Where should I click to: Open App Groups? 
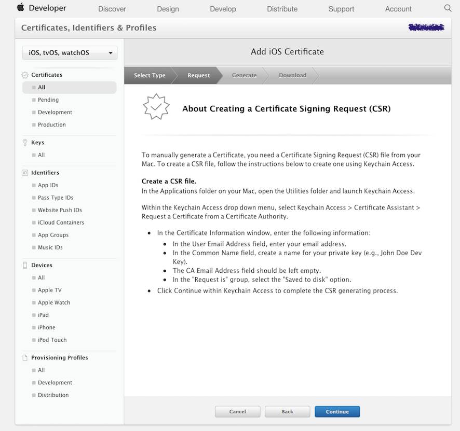53,235
